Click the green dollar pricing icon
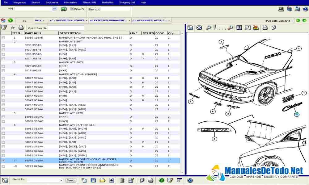This screenshot has height=185, width=309. pyautogui.click(x=161, y=180)
